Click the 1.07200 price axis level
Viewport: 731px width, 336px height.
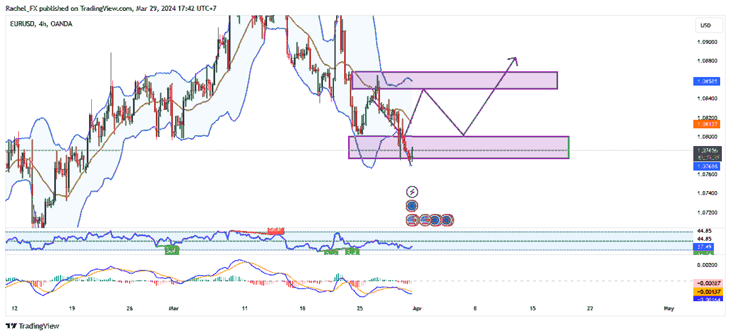tap(706, 212)
